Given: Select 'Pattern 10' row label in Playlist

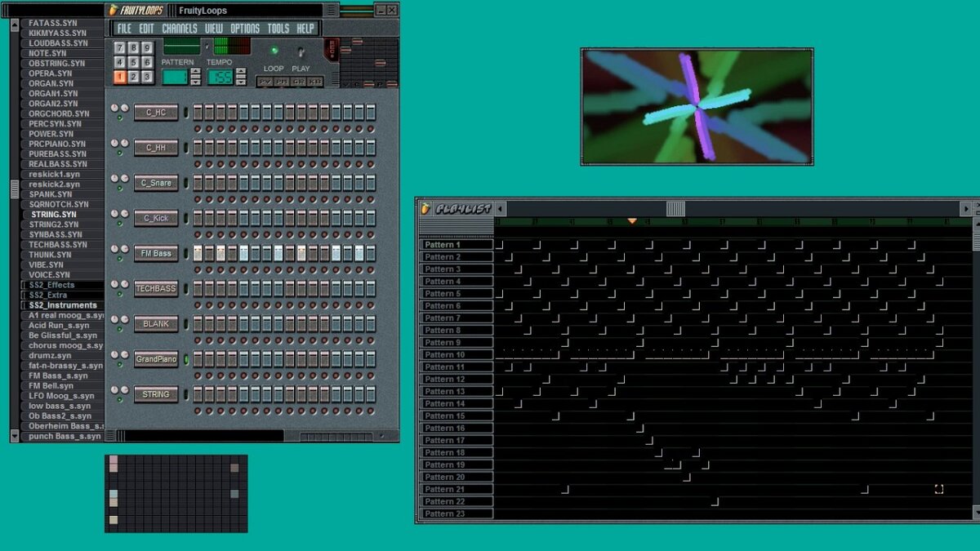Looking at the screenshot, I should click(457, 355).
